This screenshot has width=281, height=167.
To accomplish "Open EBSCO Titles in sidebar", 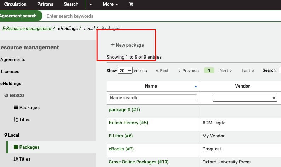I will (24, 119).
